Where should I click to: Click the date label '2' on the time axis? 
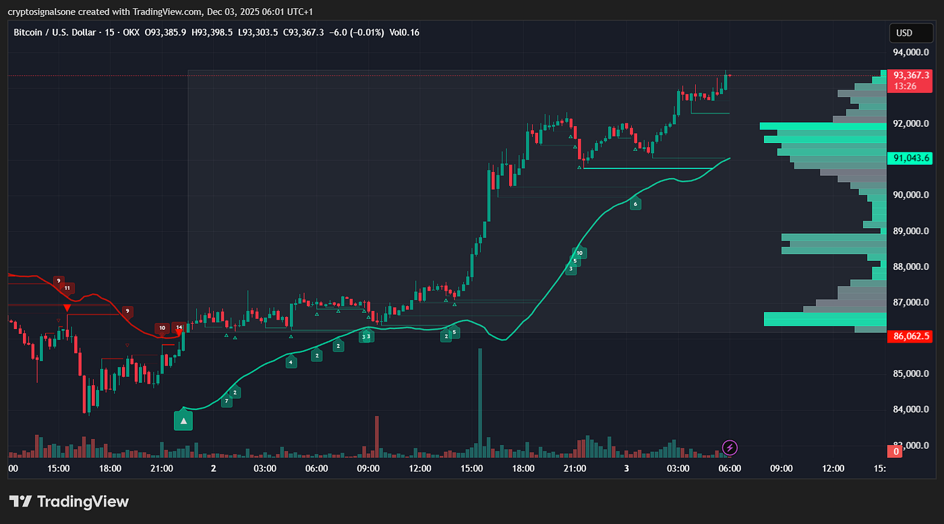[x=214, y=469]
